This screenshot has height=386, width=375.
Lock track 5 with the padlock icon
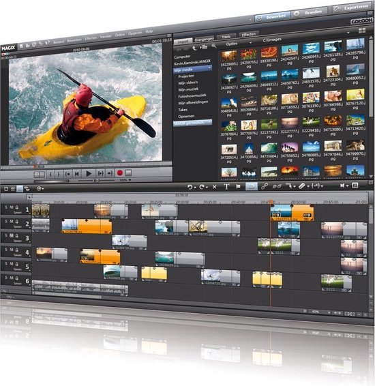[x=17, y=264]
